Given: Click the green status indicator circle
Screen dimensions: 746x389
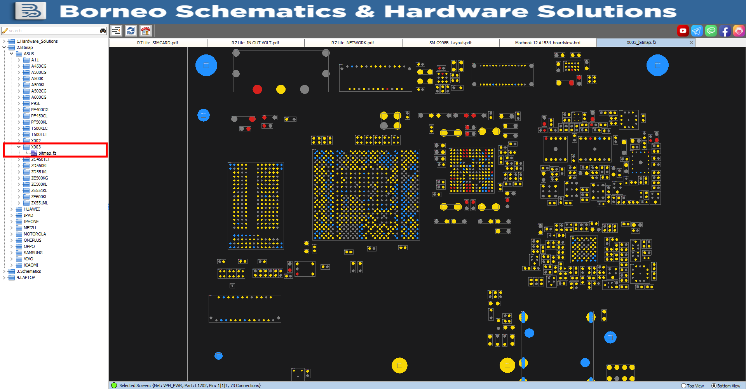Looking at the screenshot, I should click(114, 385).
